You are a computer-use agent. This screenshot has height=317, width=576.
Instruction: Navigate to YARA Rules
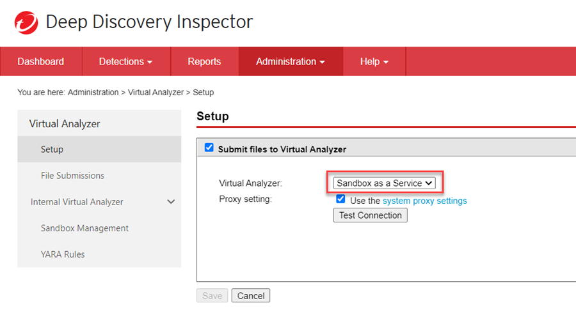pos(63,254)
